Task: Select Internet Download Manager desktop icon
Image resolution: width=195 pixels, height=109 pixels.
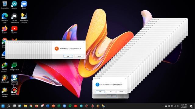Action: click(5, 68)
